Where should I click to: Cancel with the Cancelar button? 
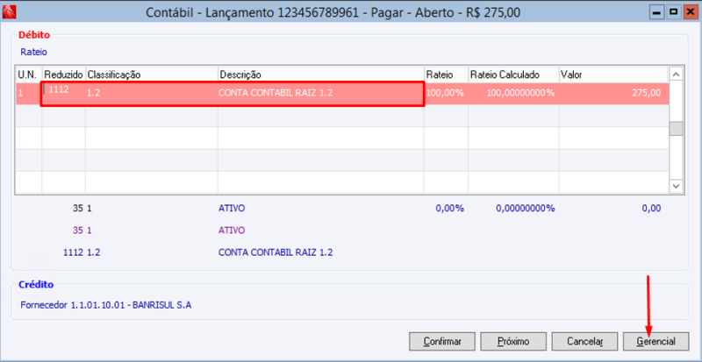tap(584, 342)
